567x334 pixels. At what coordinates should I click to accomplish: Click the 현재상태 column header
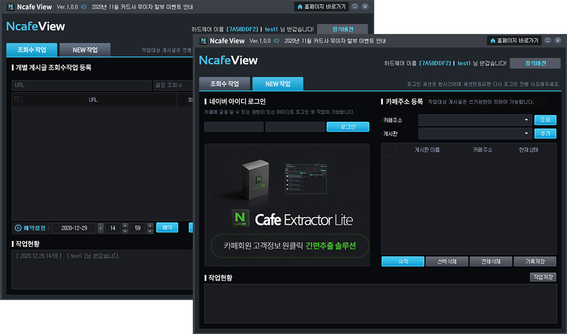point(528,149)
